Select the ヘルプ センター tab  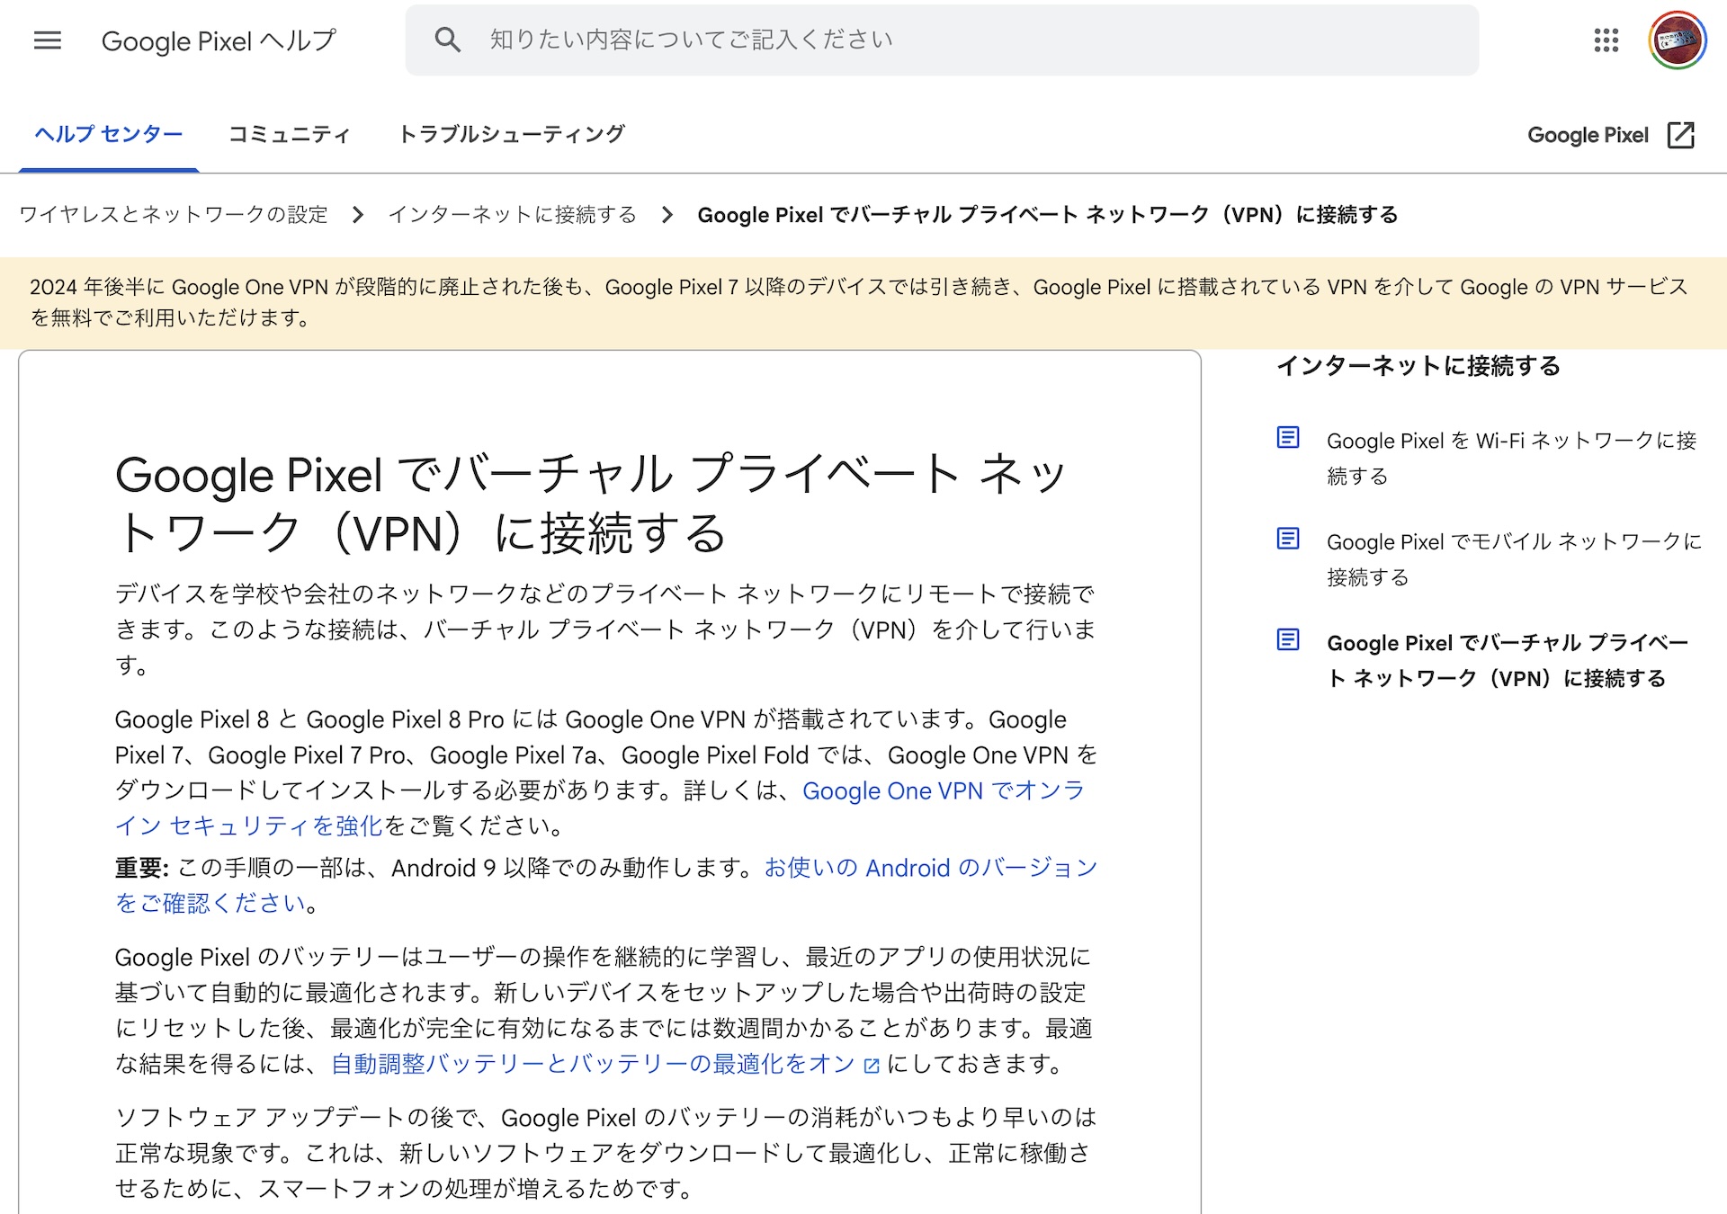(x=109, y=135)
